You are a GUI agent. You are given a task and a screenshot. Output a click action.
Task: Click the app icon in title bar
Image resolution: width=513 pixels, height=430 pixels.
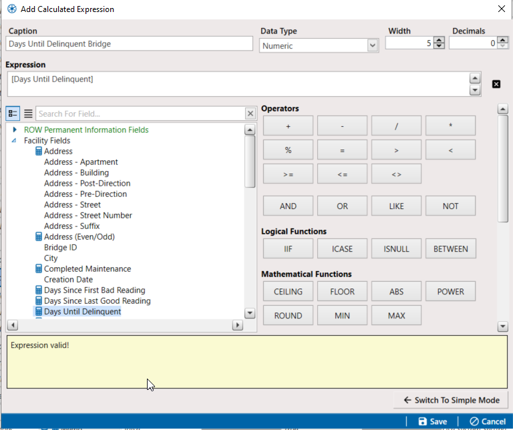pyautogui.click(x=12, y=9)
